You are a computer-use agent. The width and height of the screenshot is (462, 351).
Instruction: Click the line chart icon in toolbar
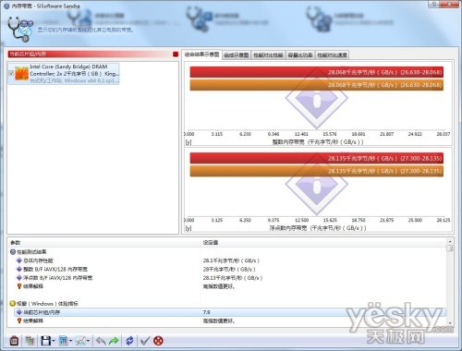pos(80,341)
